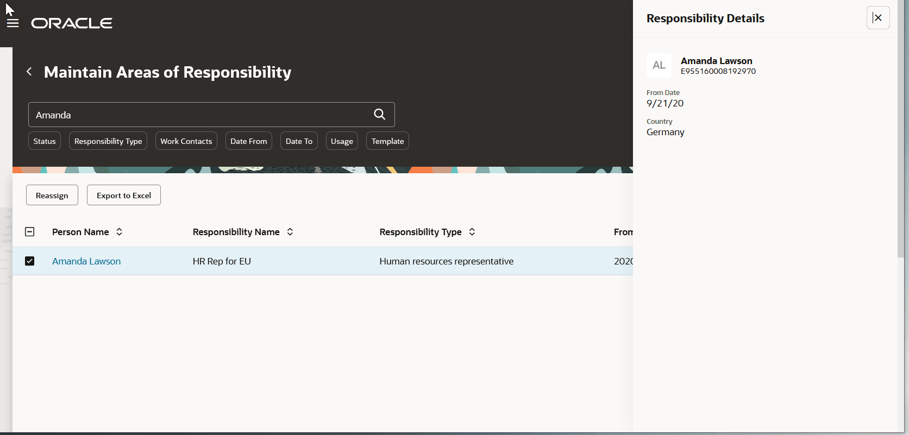Toggle the select-all header checkbox

(x=30, y=232)
